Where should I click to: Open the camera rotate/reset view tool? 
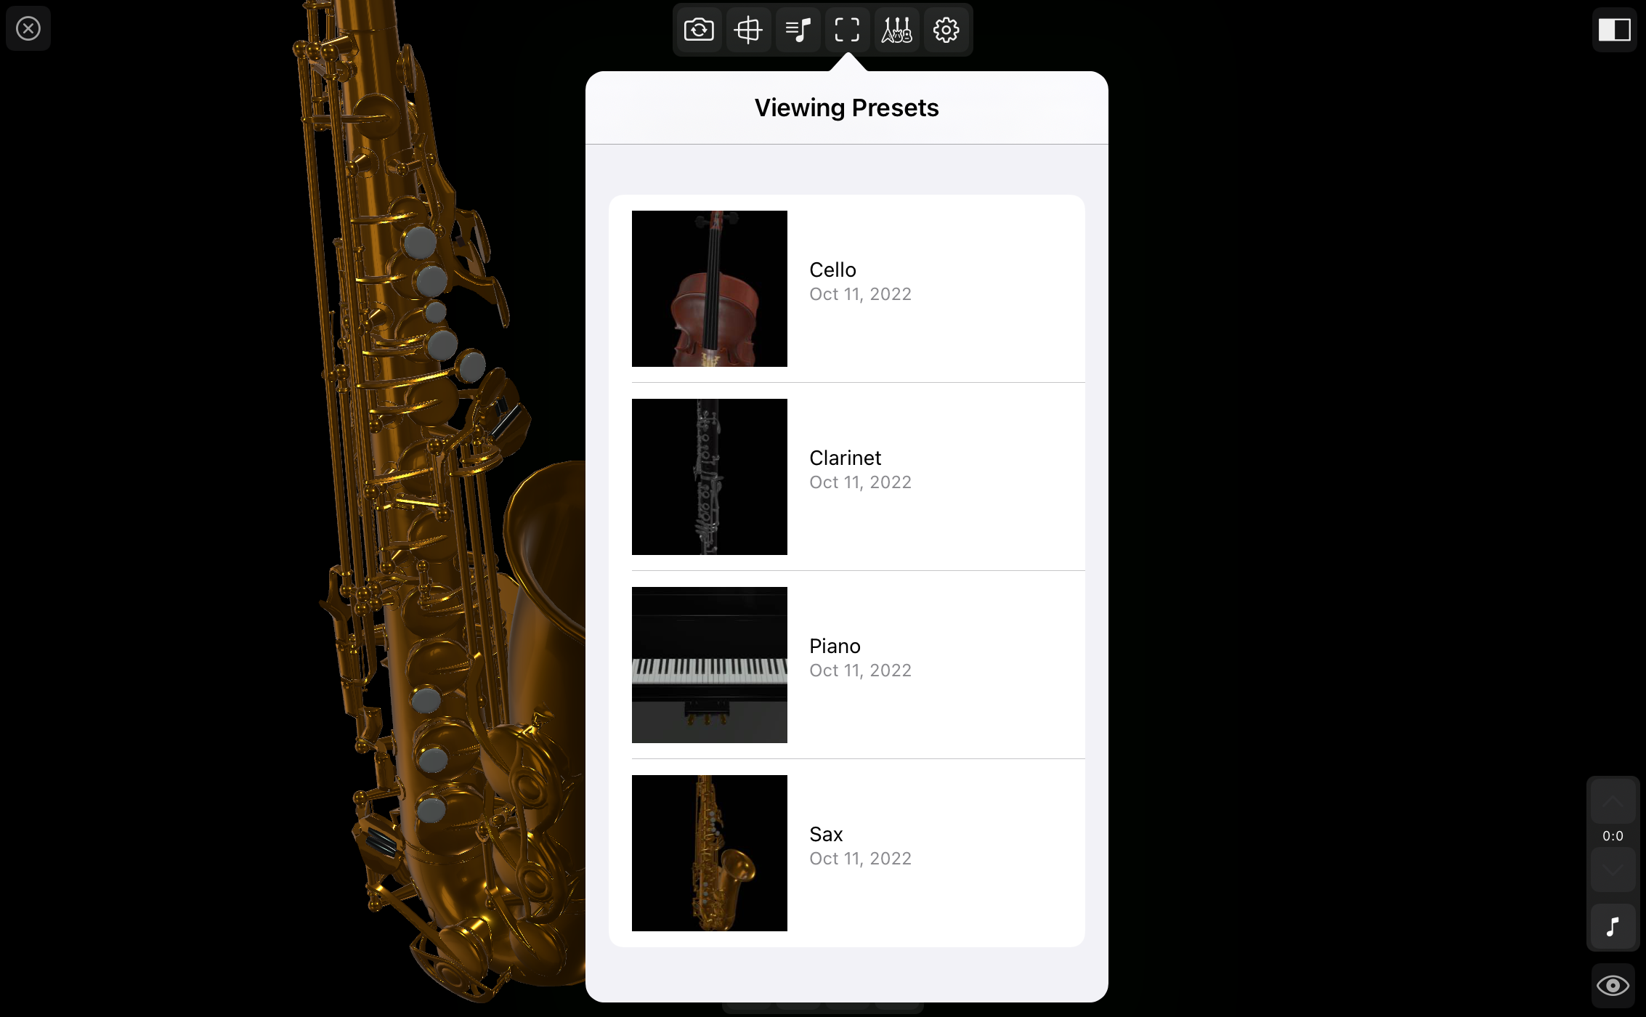(699, 30)
